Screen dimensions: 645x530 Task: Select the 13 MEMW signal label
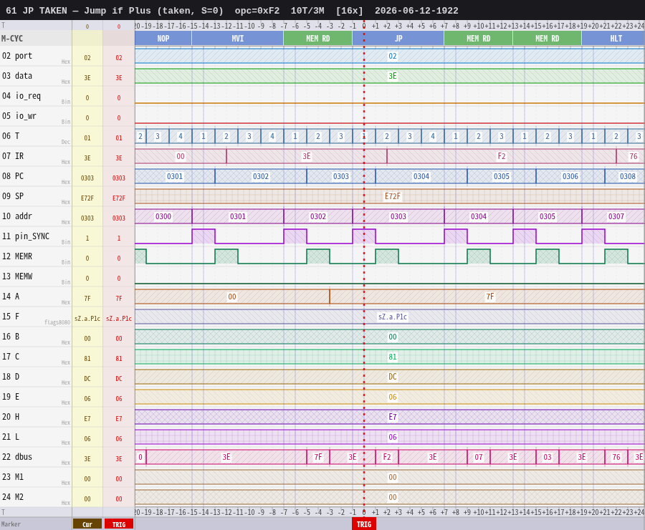click(x=17, y=276)
